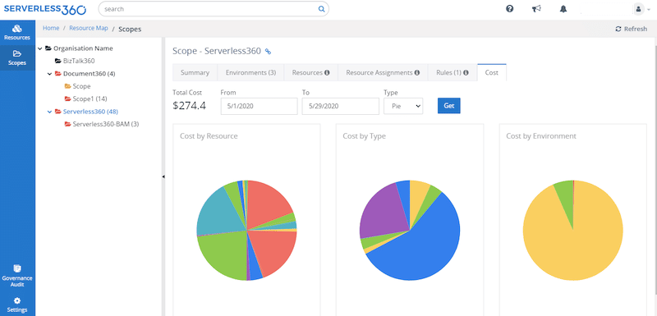
Task: Click the large yellow slice in Cost by Environment
Action: [572, 251]
